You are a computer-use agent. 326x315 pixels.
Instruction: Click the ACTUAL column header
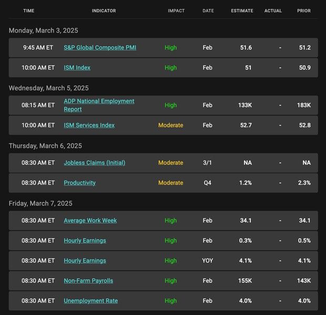(x=273, y=11)
